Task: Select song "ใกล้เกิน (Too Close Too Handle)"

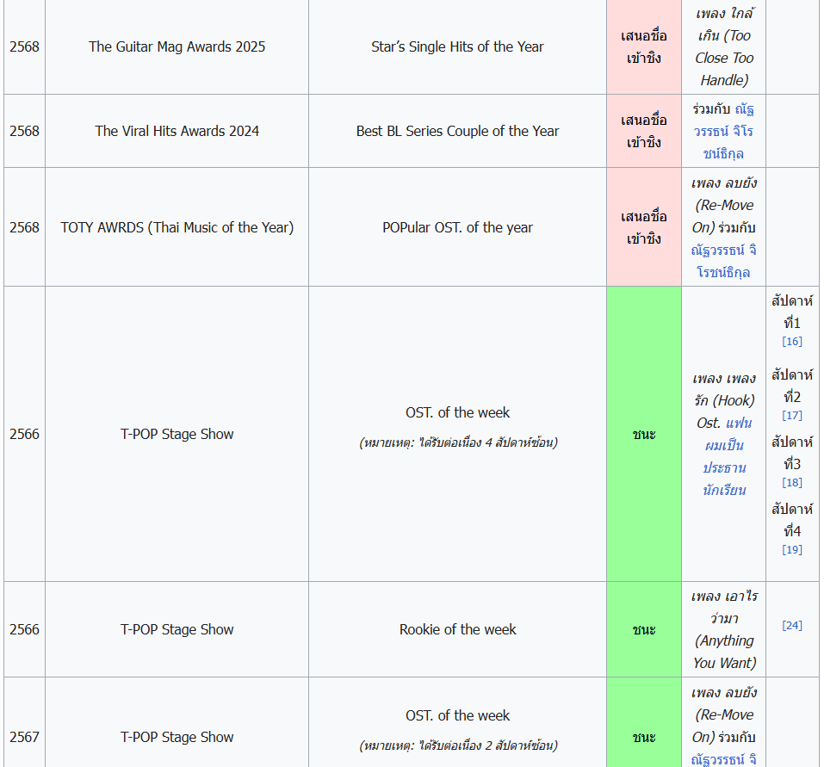Action: tap(724, 46)
